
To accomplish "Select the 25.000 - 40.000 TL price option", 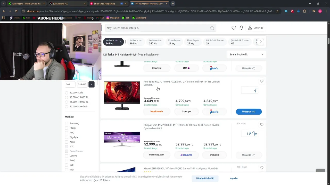I will [x=67, y=102].
